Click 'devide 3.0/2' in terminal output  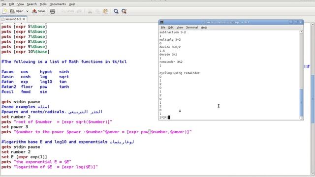170,47
